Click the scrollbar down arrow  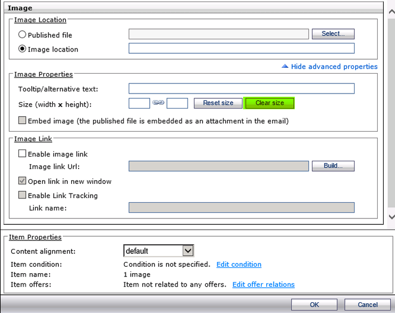tap(391, 216)
